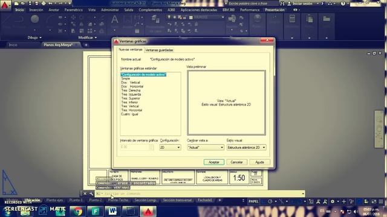The width and height of the screenshot is (387, 217).
Task: Open Layer Properties icon in ribbon
Action: click(155, 19)
